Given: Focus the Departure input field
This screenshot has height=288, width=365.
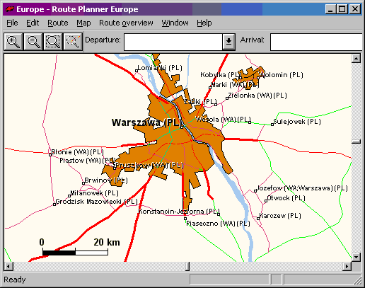Looking at the screenshot, I should point(173,42).
